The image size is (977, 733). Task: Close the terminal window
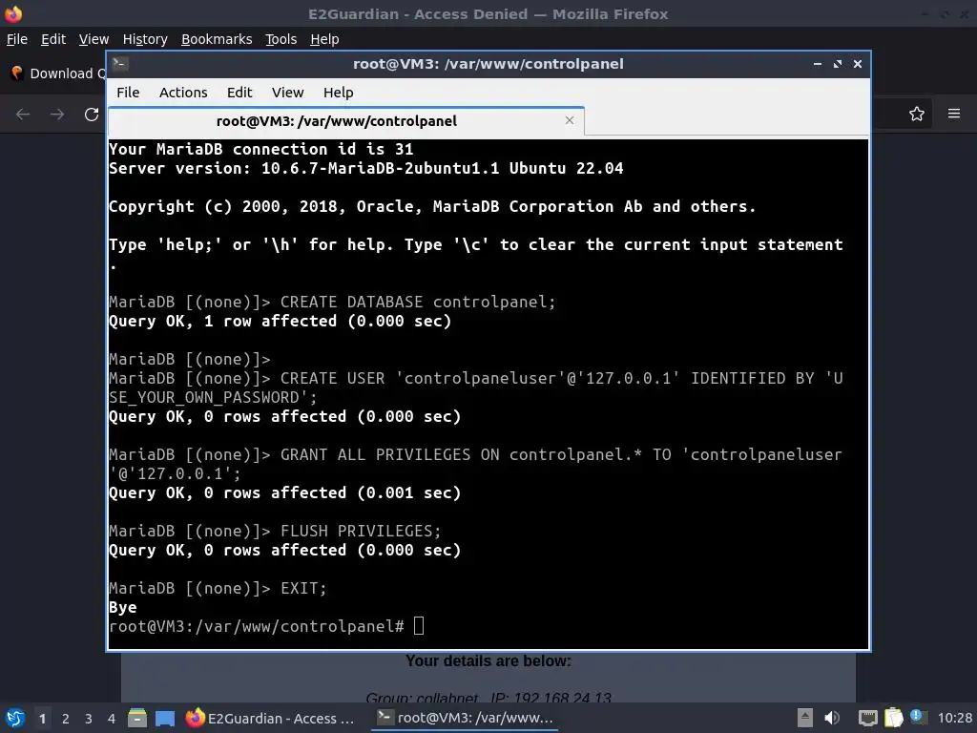(x=858, y=64)
